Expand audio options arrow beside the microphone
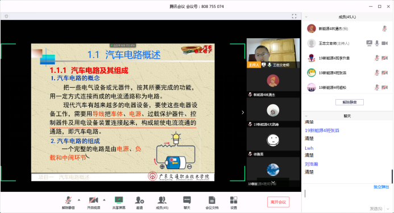Image resolution: width=394 pixels, height=213 pixels. click(79, 200)
